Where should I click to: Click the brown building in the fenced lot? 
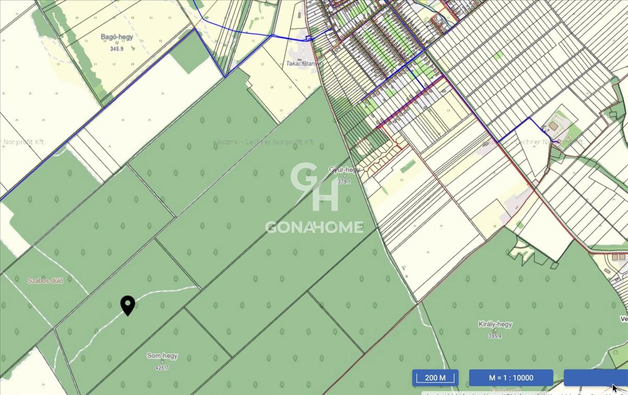click(x=553, y=126)
